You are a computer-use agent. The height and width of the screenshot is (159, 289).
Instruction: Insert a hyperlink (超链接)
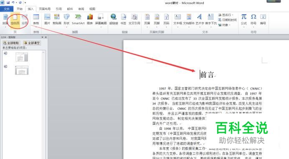pos(114,19)
